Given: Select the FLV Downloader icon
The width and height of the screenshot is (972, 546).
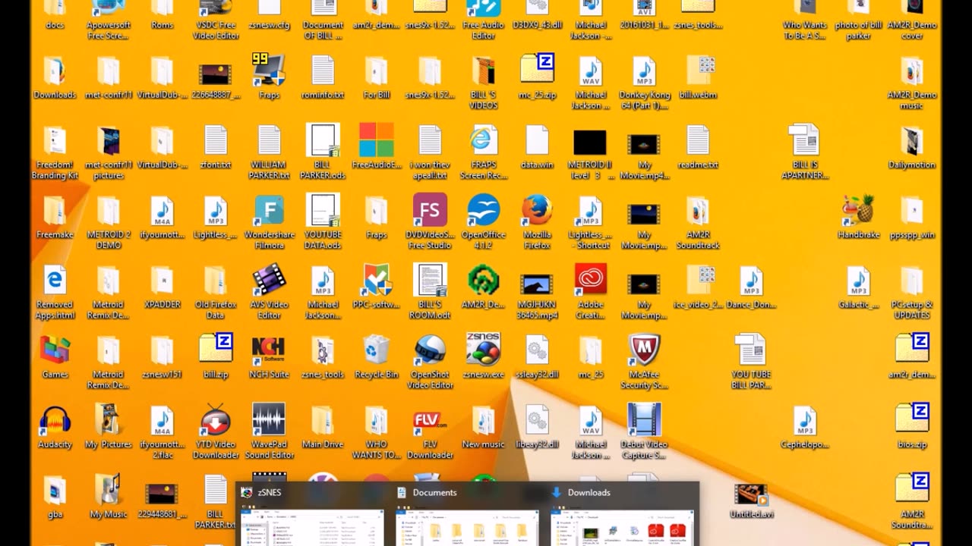Looking at the screenshot, I should pyautogui.click(x=430, y=422).
